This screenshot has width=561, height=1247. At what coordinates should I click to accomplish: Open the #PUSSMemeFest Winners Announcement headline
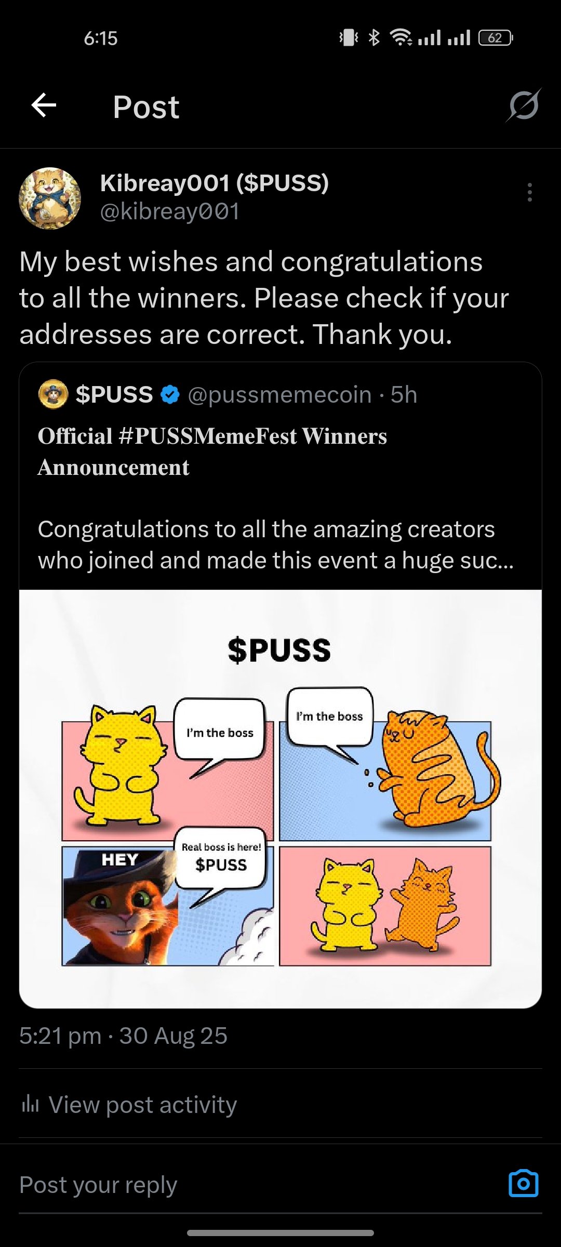click(x=212, y=451)
